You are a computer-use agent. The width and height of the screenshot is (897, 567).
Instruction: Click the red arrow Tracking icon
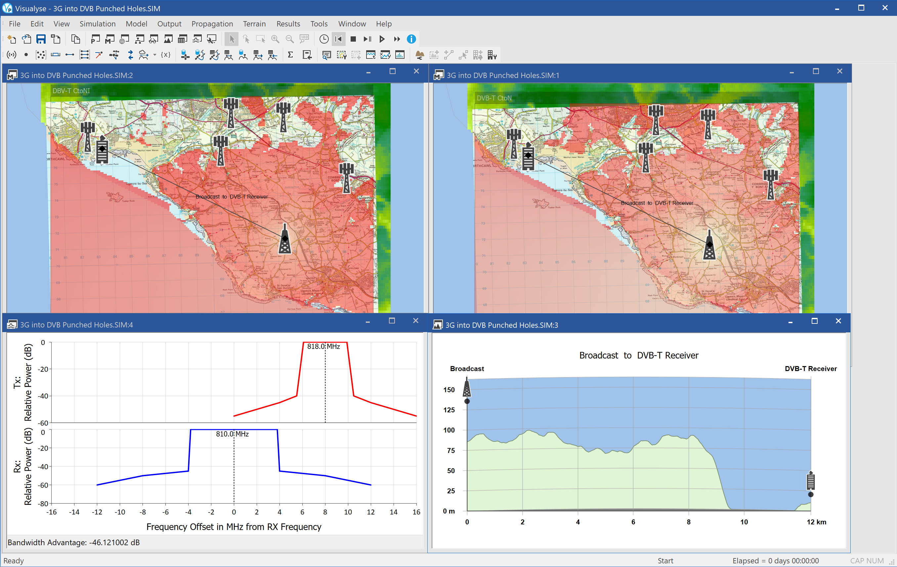click(99, 55)
